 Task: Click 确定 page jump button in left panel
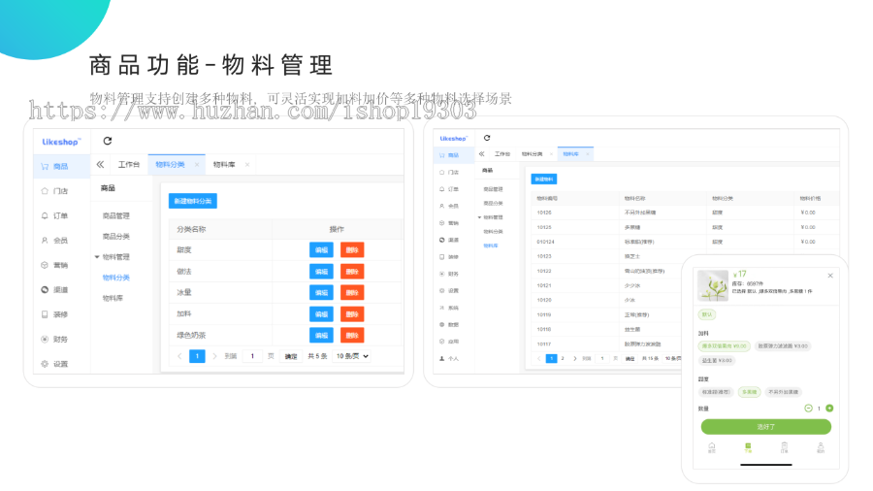pyautogui.click(x=291, y=356)
